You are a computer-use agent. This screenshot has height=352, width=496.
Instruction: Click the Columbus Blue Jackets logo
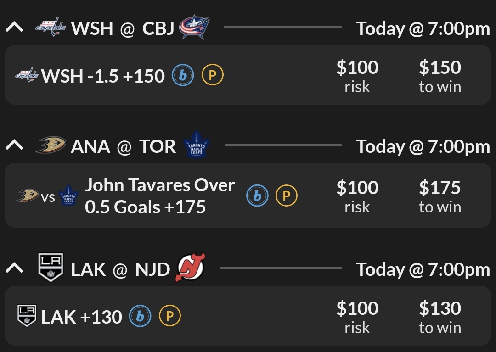tap(194, 27)
